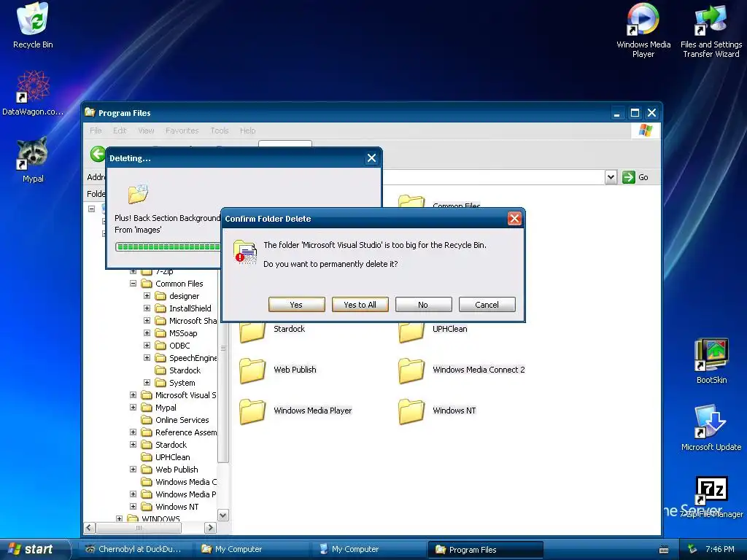Select the Stardock folder icon in file pane

click(x=252, y=332)
